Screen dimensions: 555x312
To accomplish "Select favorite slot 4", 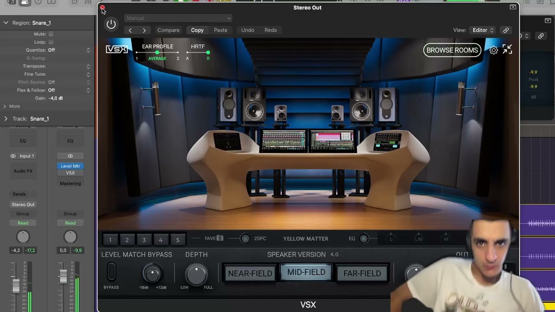I will (x=160, y=240).
